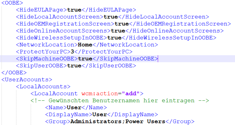This screenshot has height=125, width=235.
Task: Click the opening HideOnlineAccountScreens tag
Action: click(64, 31)
